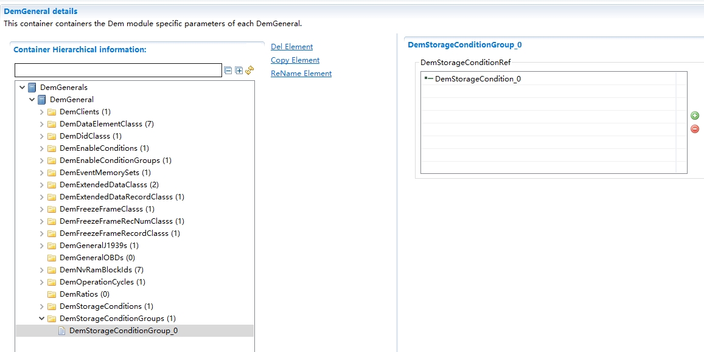The width and height of the screenshot is (704, 352).
Task: Collapse the DemStorageConditionGroups node
Action: tap(41, 318)
